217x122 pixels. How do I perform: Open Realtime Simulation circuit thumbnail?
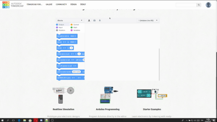tap(63, 95)
